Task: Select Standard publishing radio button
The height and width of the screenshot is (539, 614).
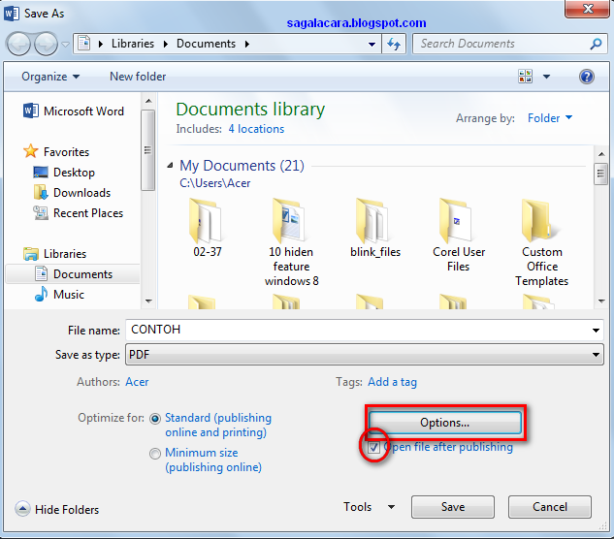Action: tap(155, 419)
